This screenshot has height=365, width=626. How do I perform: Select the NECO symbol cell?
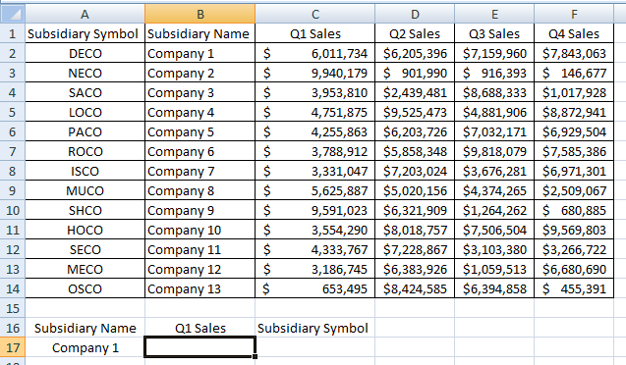point(85,73)
